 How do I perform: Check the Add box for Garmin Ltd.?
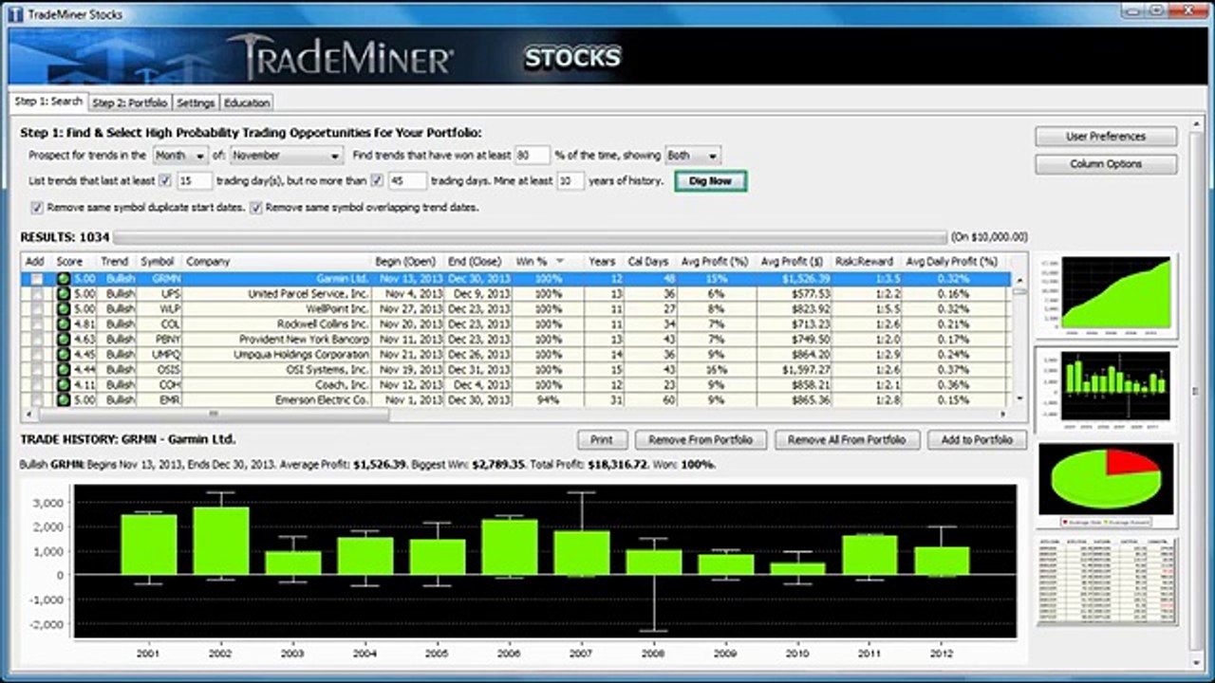click(x=36, y=279)
